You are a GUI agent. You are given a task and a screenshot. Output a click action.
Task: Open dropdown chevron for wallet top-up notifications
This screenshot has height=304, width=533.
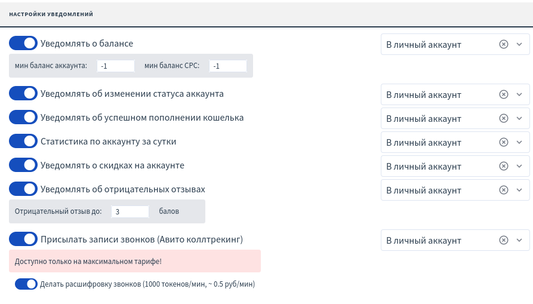pyautogui.click(x=519, y=118)
